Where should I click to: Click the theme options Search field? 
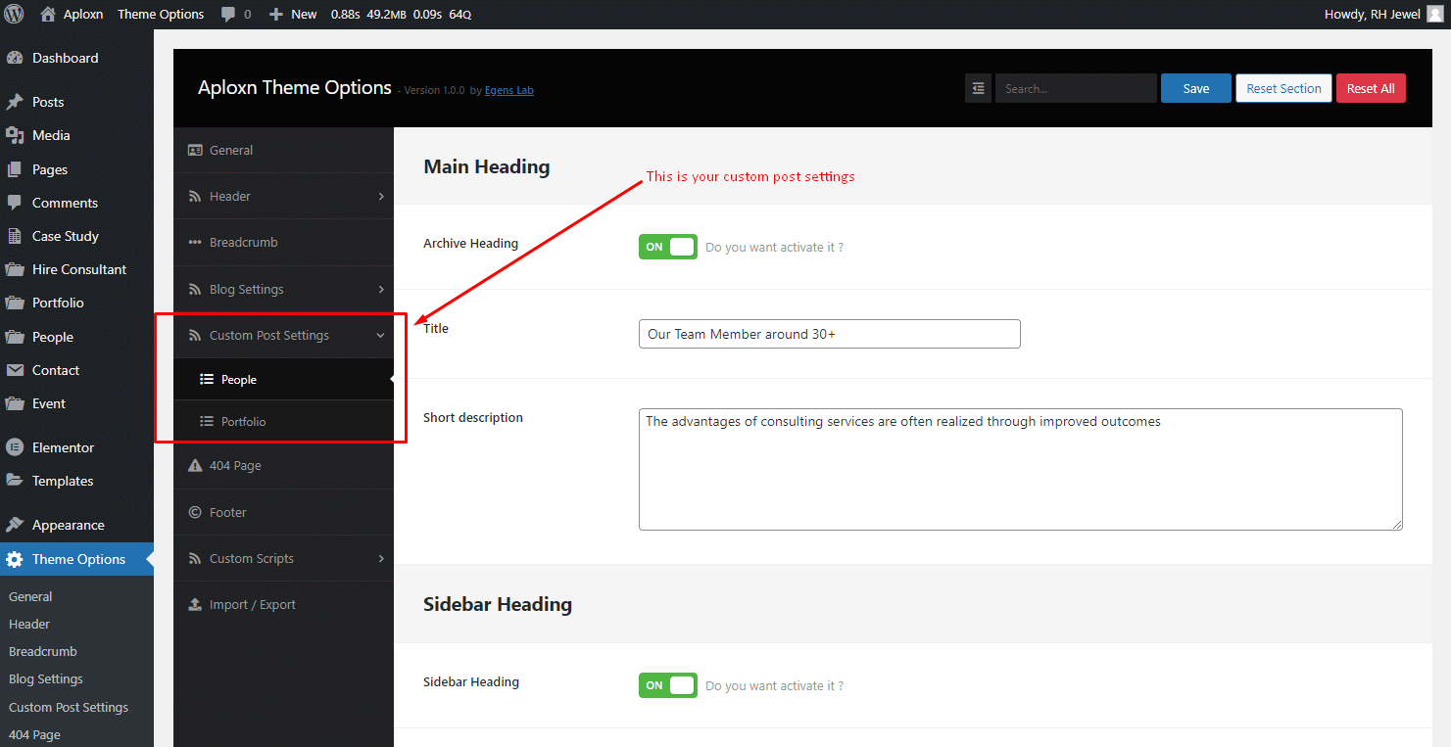(1076, 88)
